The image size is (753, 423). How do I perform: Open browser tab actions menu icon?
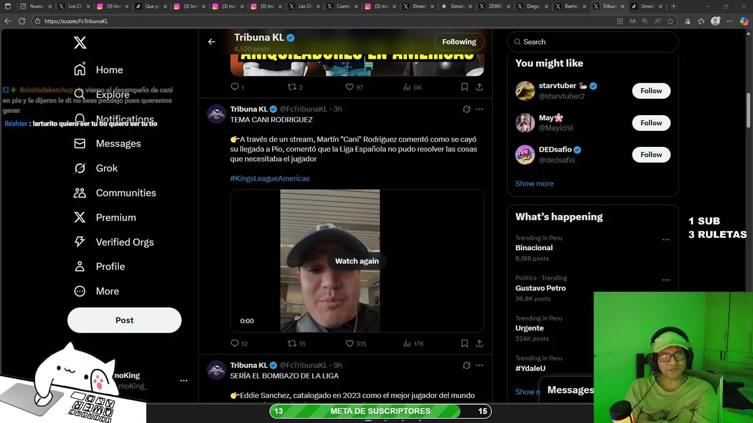(x=8, y=6)
